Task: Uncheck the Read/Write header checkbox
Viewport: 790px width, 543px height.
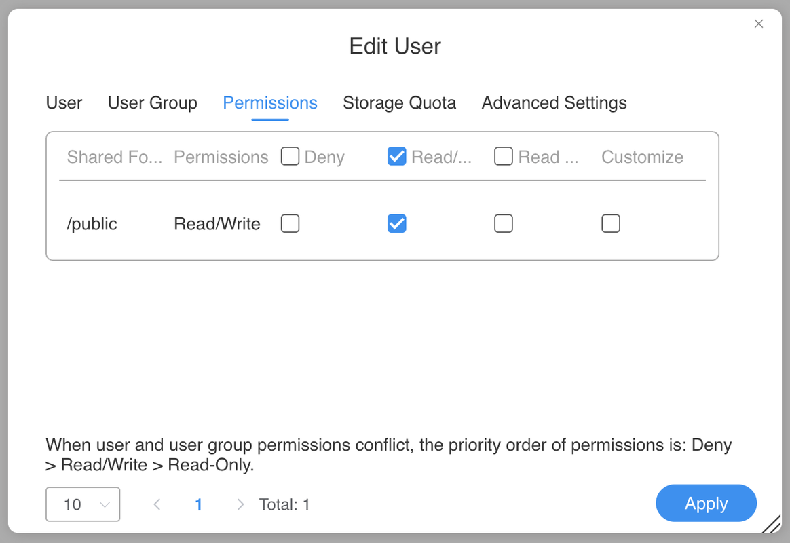Action: (396, 157)
